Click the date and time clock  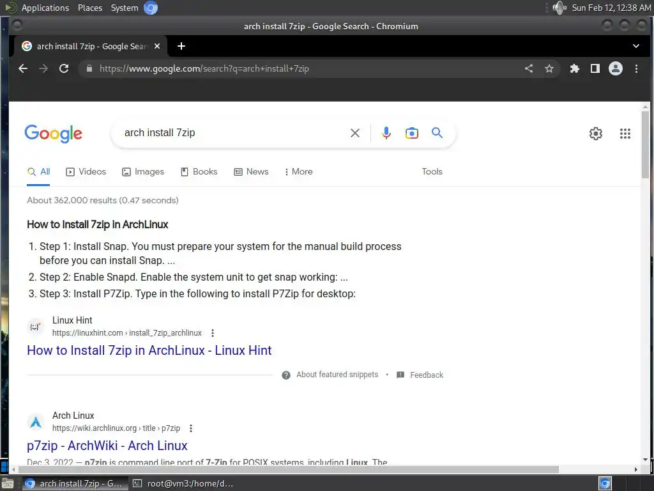point(611,8)
